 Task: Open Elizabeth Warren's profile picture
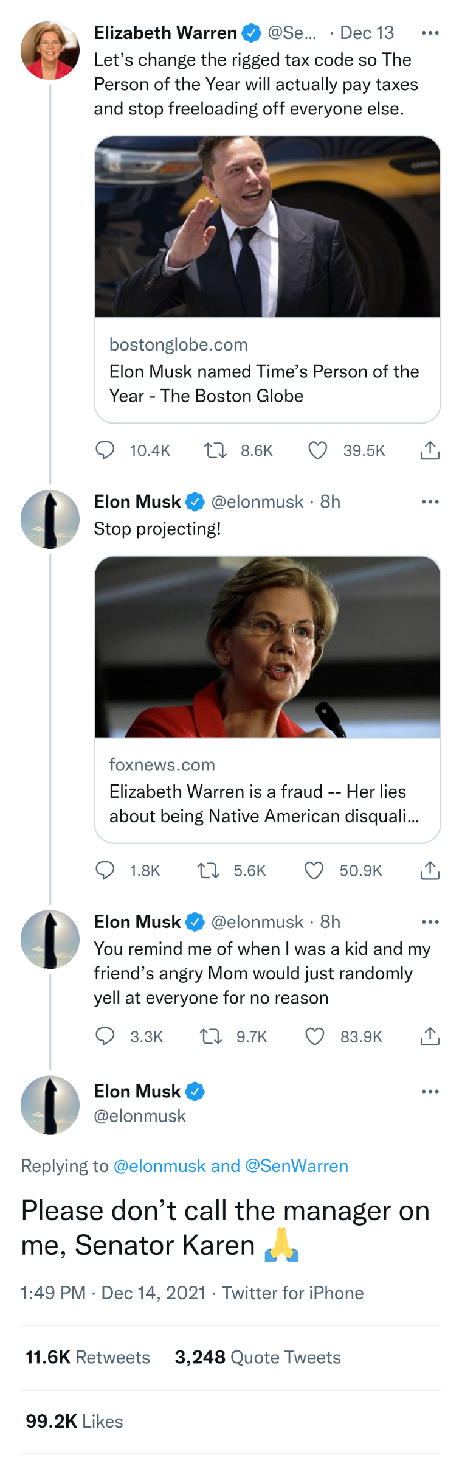click(50, 51)
